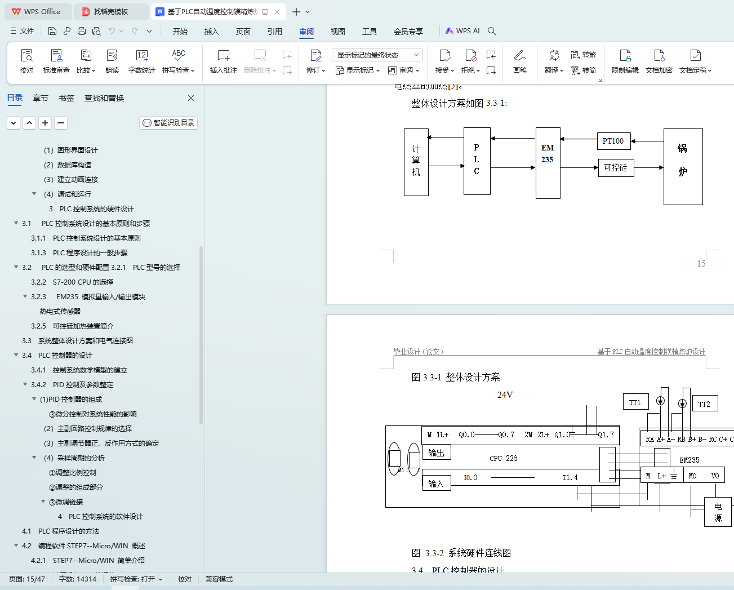
Task: Click the 画笔 pen tool
Action: coord(520,61)
